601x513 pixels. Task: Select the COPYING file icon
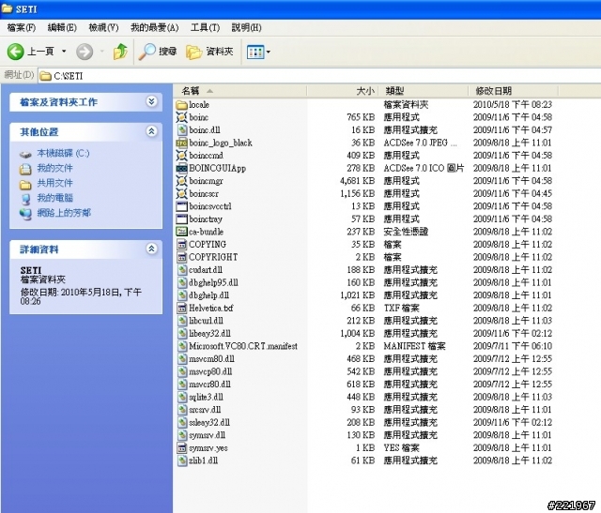coord(181,245)
